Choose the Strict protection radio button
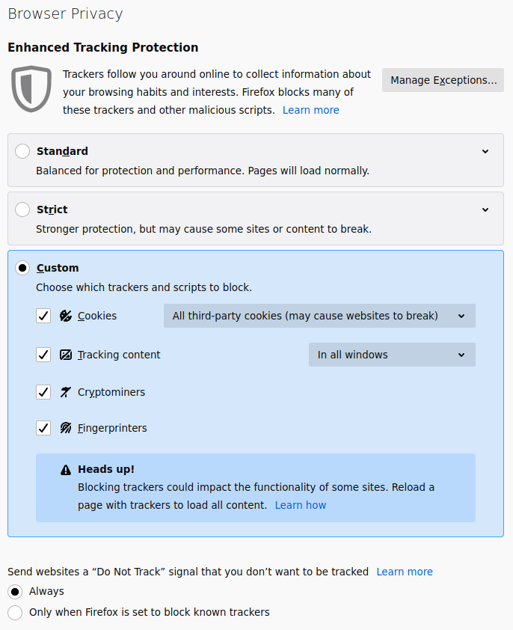This screenshot has height=630, width=513. [x=22, y=210]
